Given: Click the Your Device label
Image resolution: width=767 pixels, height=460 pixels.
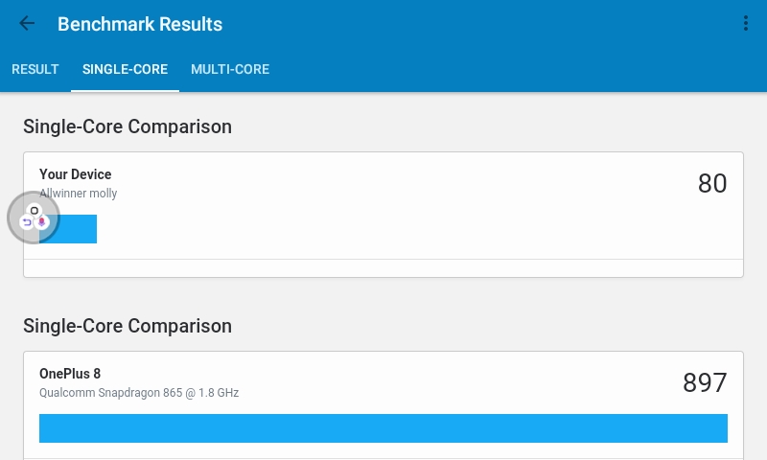Looking at the screenshot, I should [x=76, y=174].
